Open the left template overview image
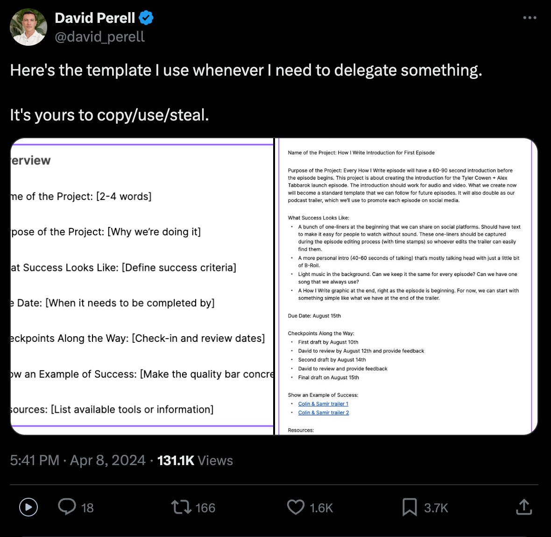 point(142,286)
